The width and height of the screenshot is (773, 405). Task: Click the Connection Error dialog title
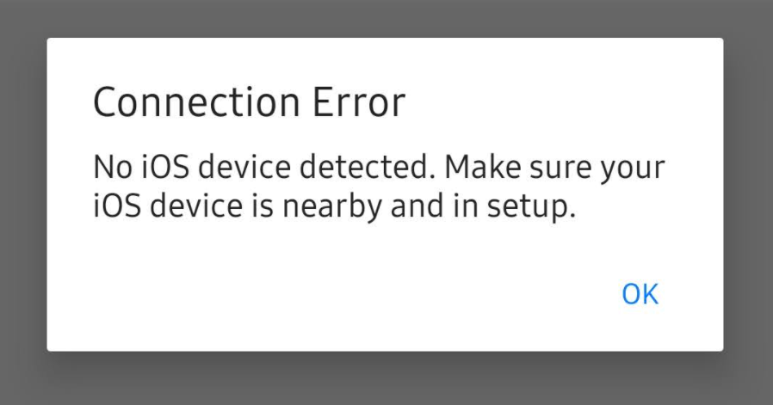[x=248, y=104]
